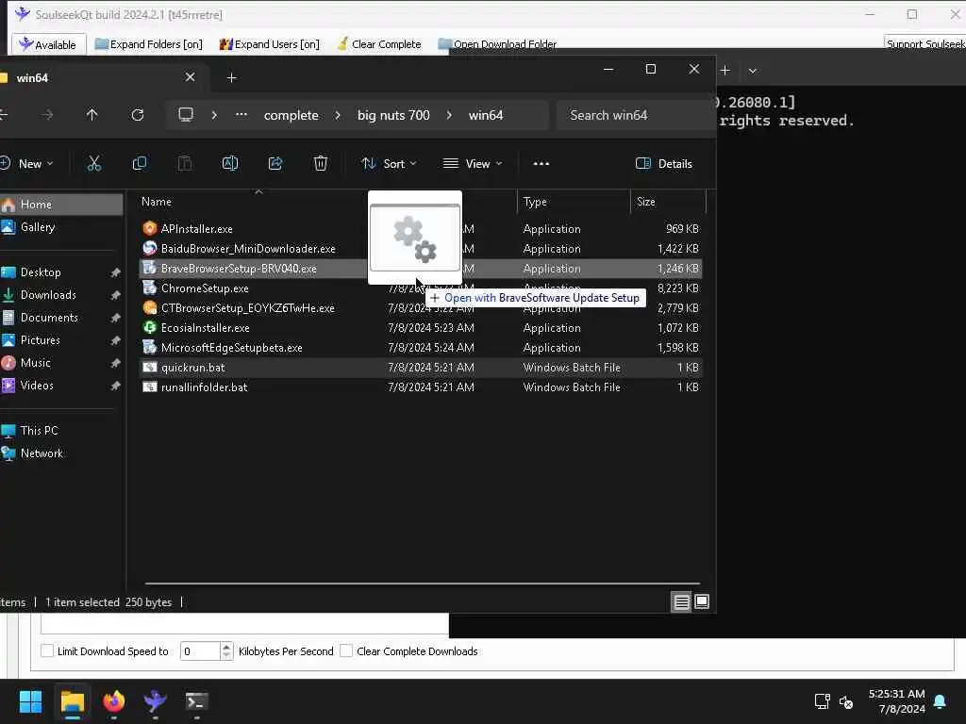Increase download speed limit with the spinner arrow
Screen dimensions: 966x724
(x=226, y=647)
